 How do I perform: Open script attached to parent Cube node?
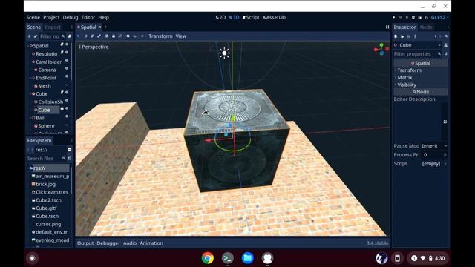point(62,92)
